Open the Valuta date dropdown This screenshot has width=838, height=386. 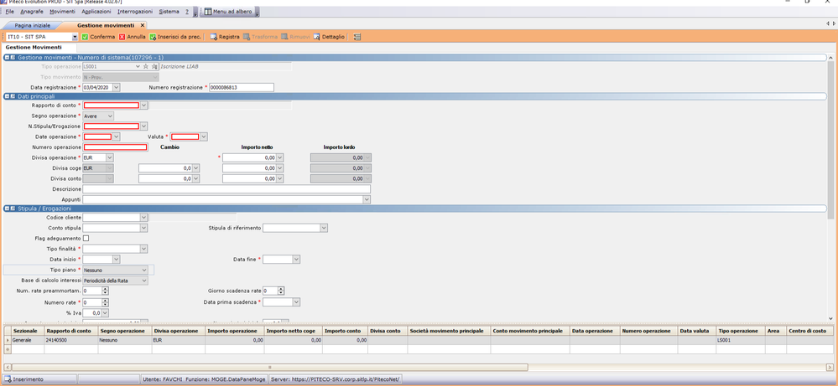click(204, 137)
